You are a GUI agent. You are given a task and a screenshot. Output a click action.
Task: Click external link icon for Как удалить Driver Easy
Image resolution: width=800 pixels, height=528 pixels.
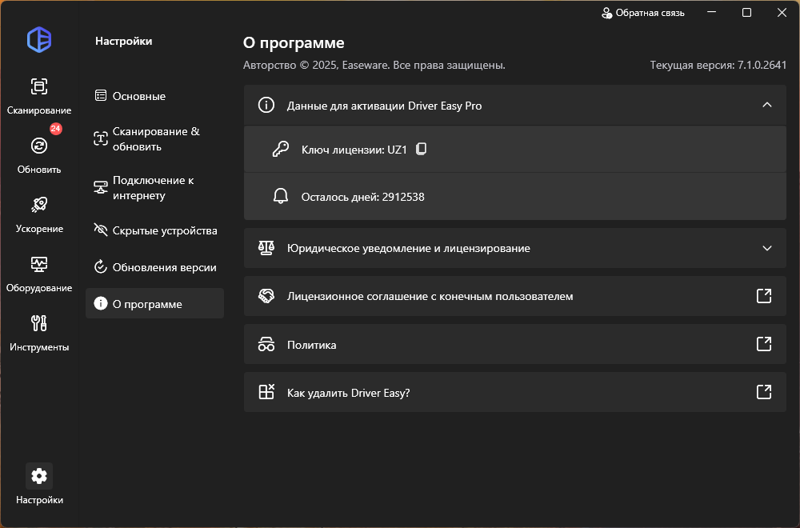(764, 392)
